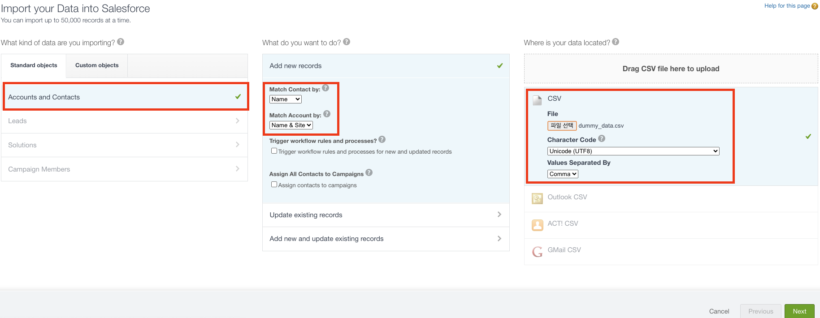Expand the Leads row chevron
Screen dimensions: 820x318
coord(238,121)
